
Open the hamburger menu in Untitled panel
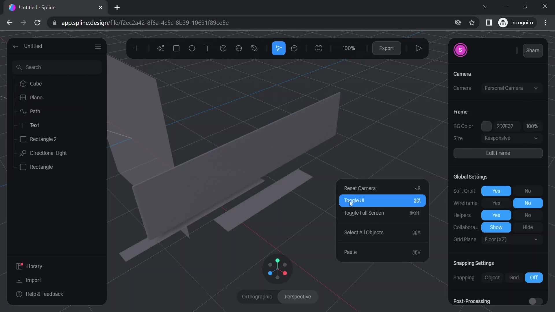point(98,46)
